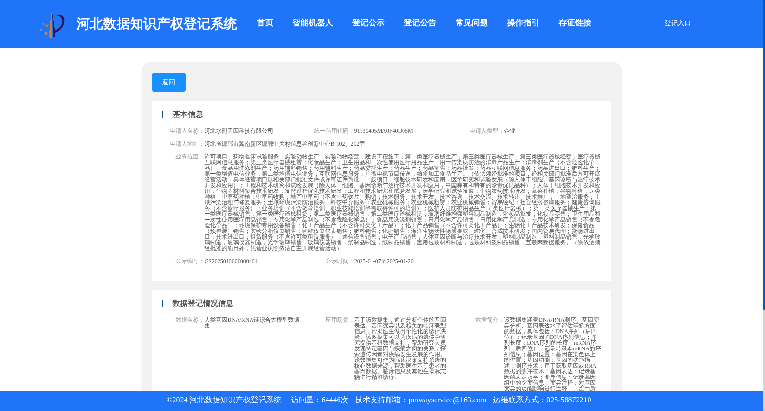Select the visit count 64446次
This screenshot has width=765, height=411.
click(335, 400)
